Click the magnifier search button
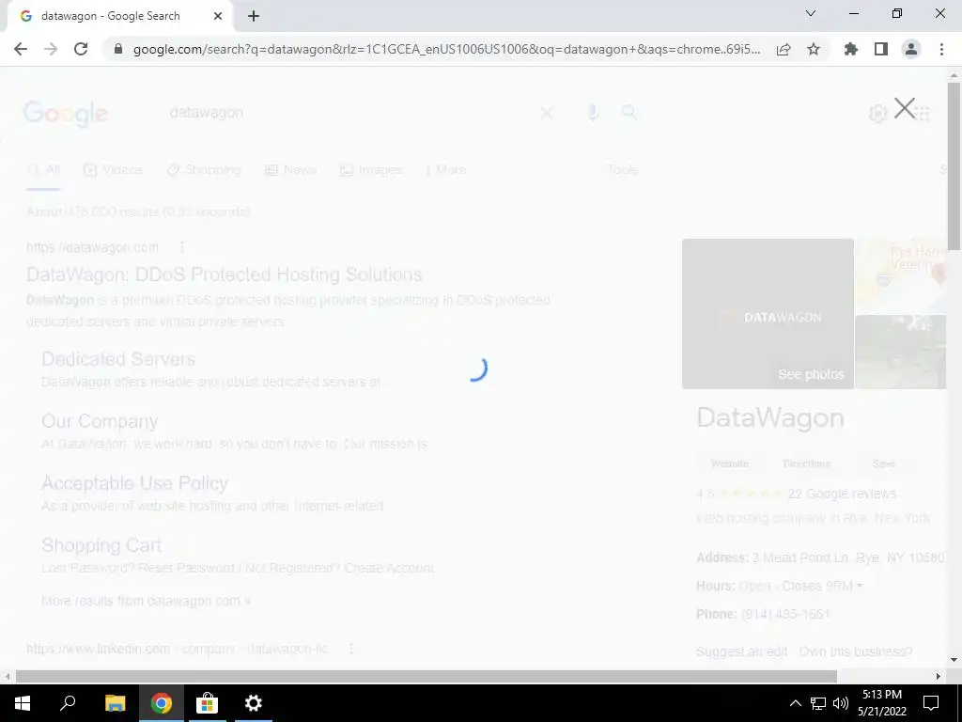This screenshot has height=722, width=962. pyautogui.click(x=628, y=113)
